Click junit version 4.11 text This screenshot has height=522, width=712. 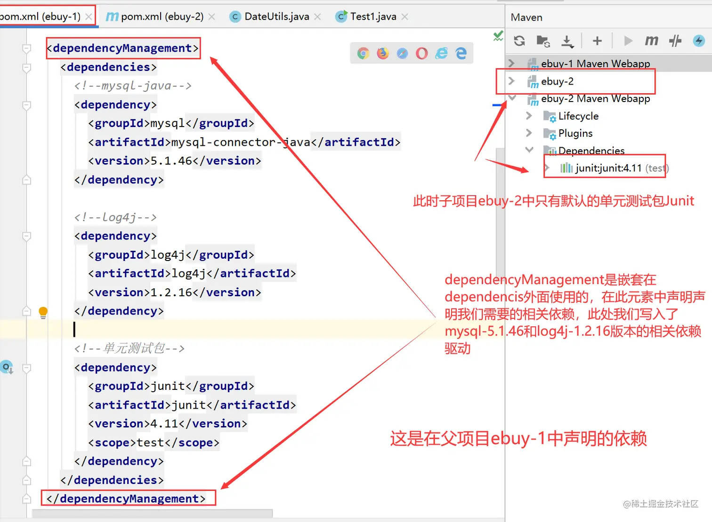164,424
